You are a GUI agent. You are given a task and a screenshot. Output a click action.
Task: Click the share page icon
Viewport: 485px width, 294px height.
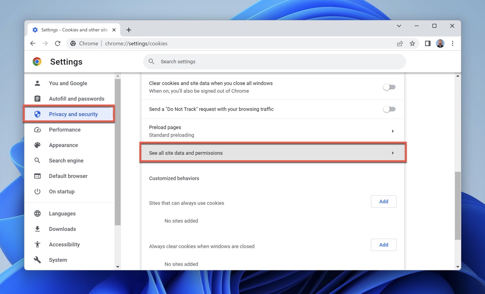pyautogui.click(x=400, y=44)
